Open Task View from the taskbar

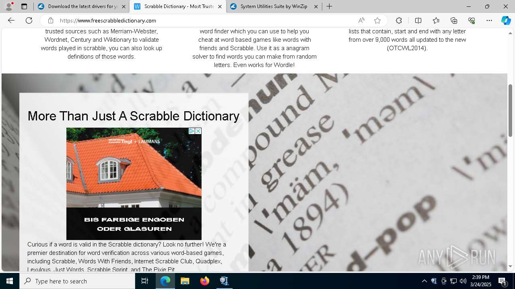145,281
